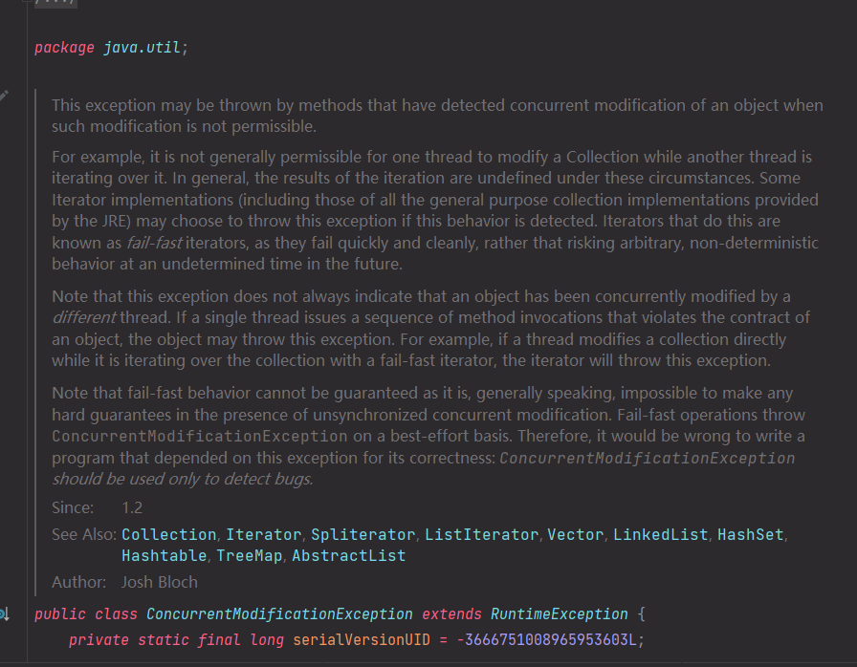This screenshot has width=857, height=667.
Task: Click the fold toggle box in top gutter
Action: [27, 2]
